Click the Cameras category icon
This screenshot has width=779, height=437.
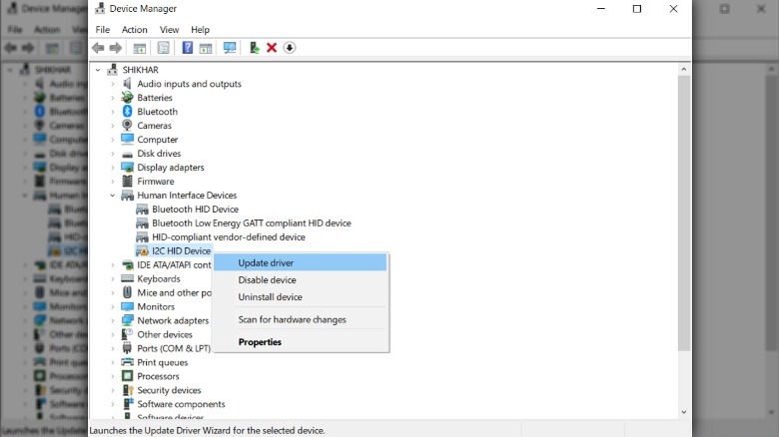(x=127, y=125)
